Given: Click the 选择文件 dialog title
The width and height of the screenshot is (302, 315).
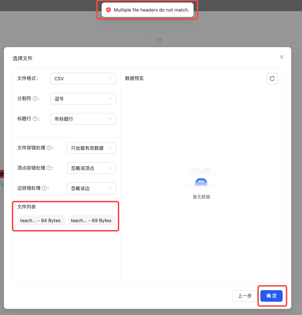Looking at the screenshot, I should (x=23, y=58).
